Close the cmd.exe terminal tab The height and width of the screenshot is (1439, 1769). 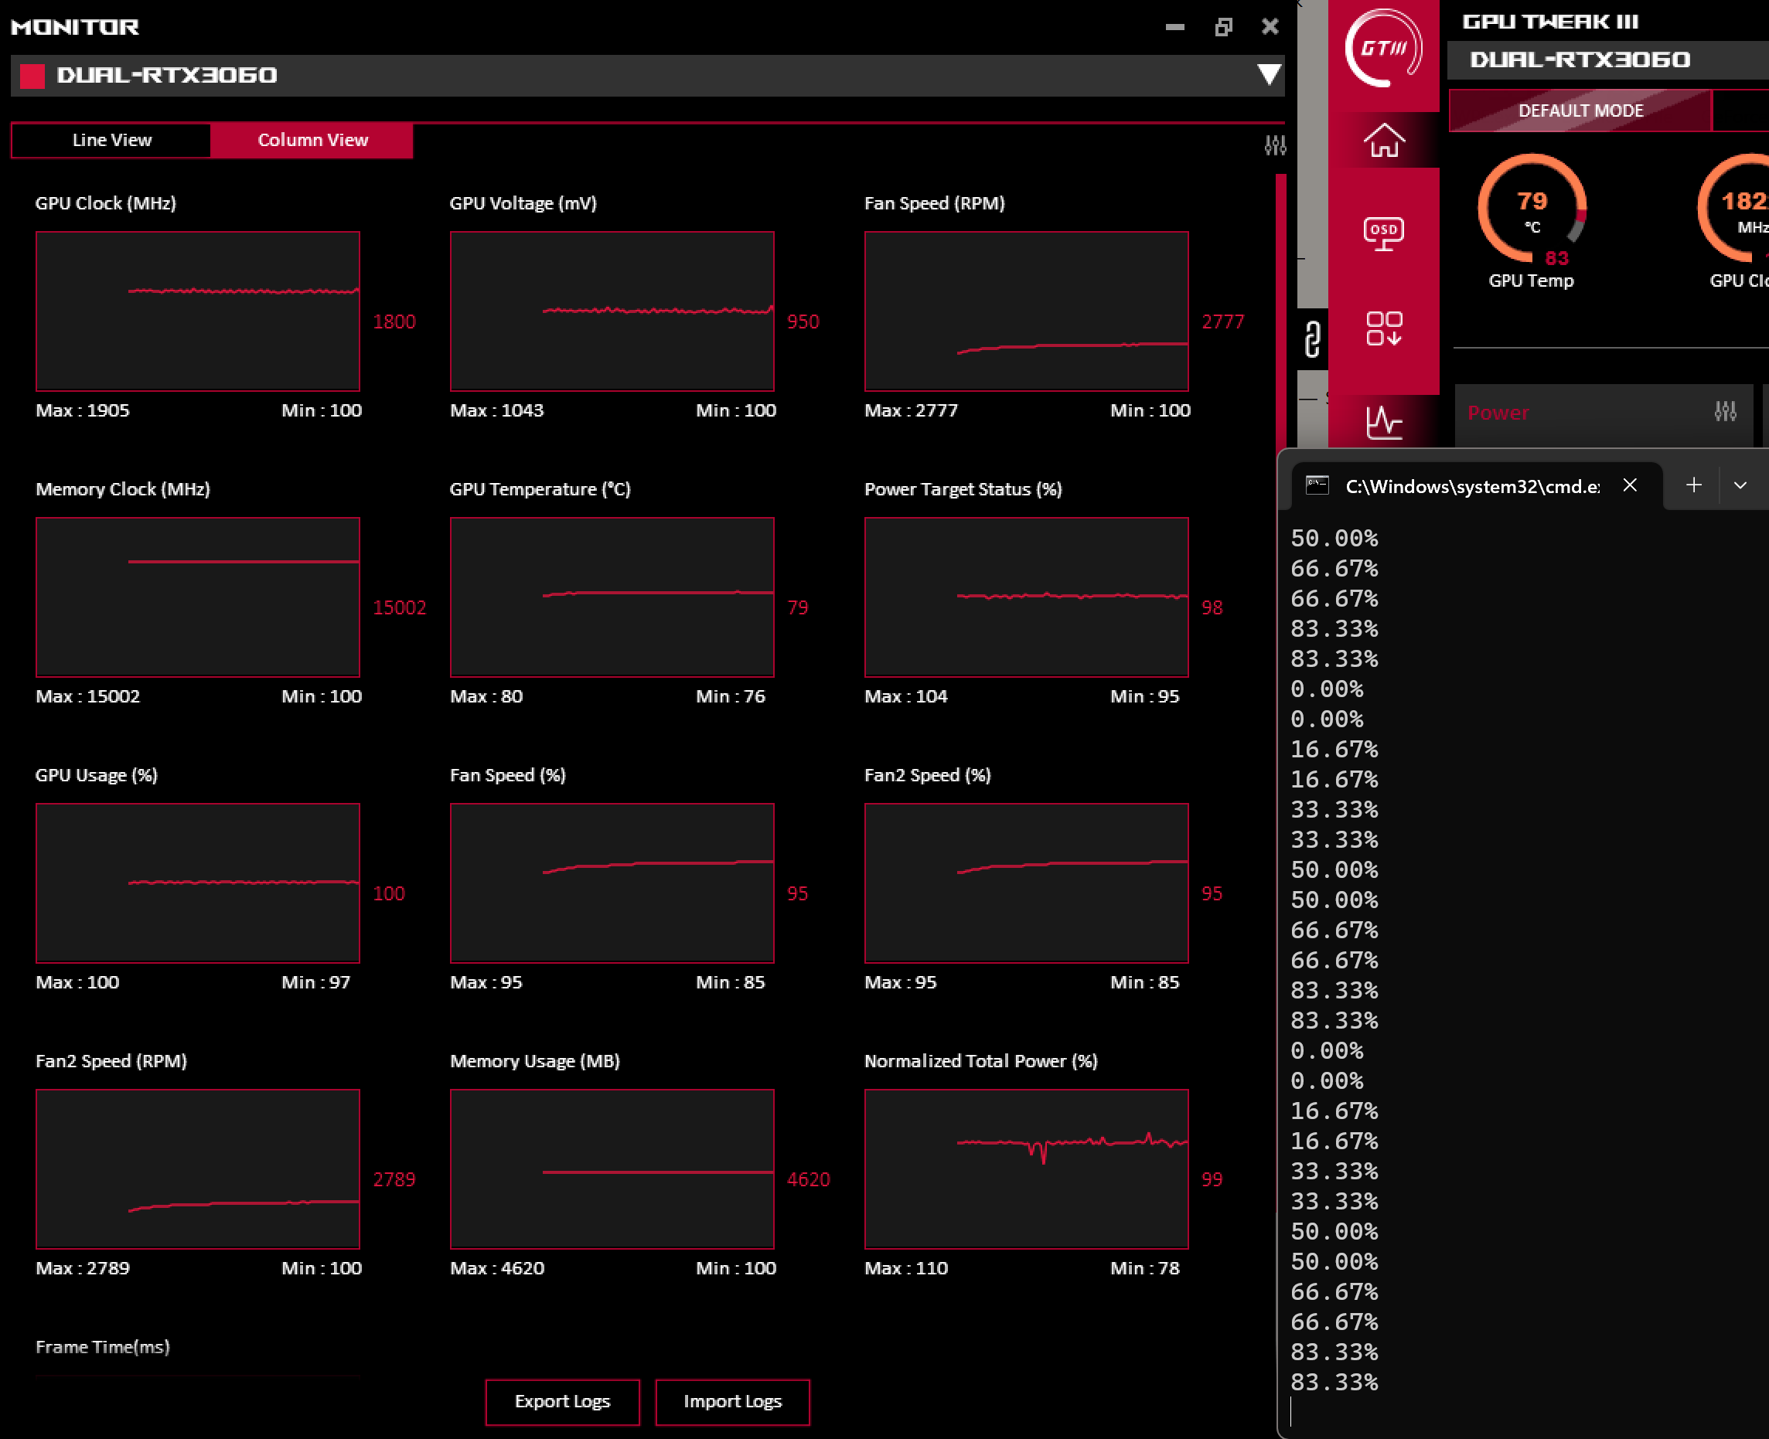1630,485
